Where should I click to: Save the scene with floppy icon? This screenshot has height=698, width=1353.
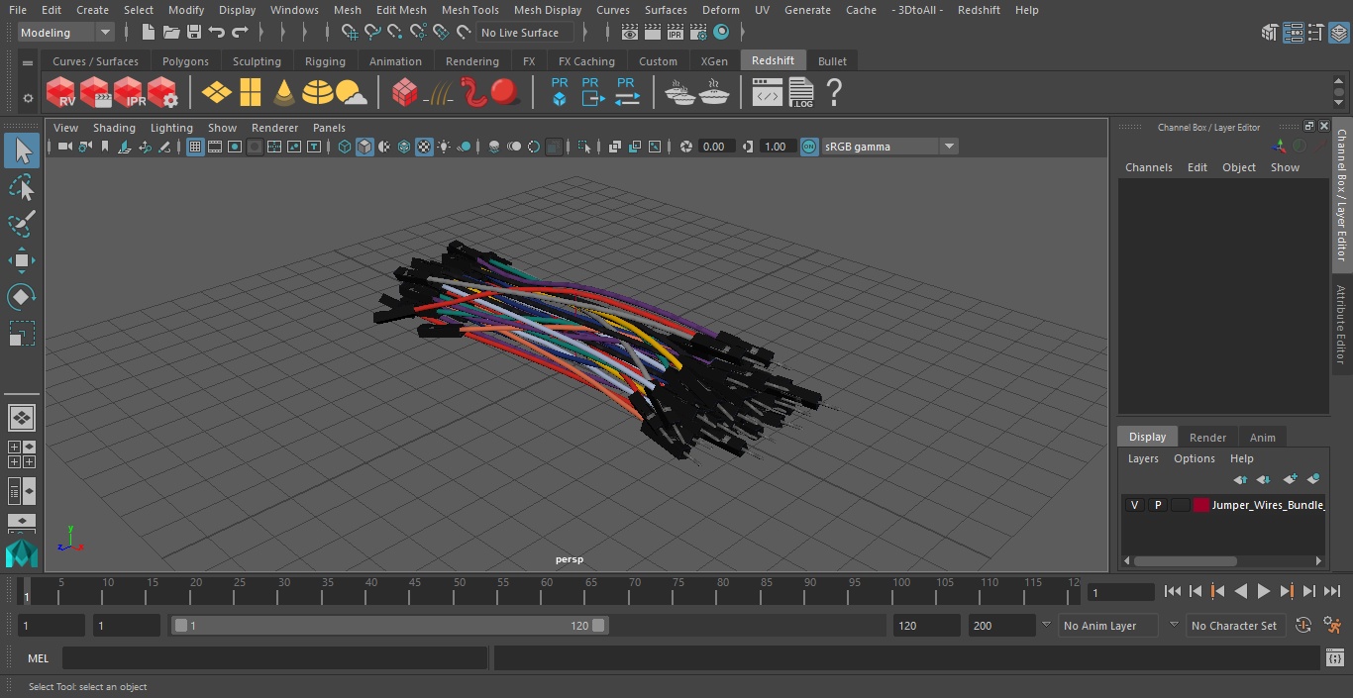click(x=194, y=33)
